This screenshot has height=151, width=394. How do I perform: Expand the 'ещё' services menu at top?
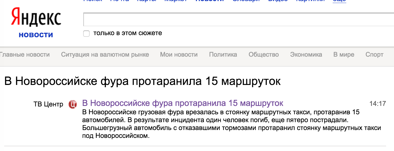pyautogui.click(x=339, y=1)
